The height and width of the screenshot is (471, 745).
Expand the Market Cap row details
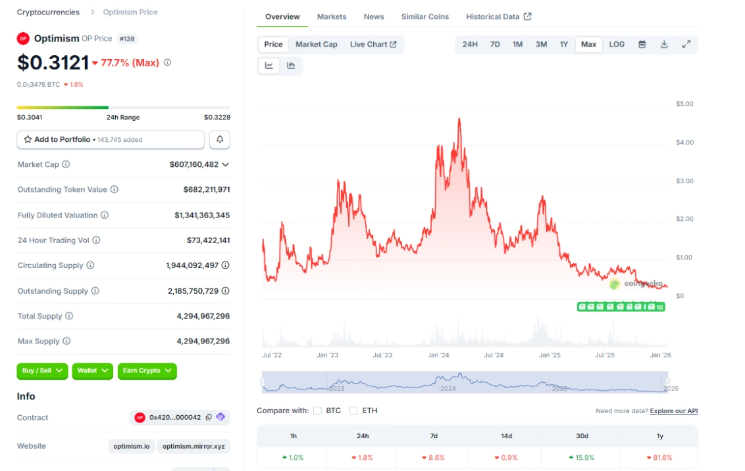226,164
